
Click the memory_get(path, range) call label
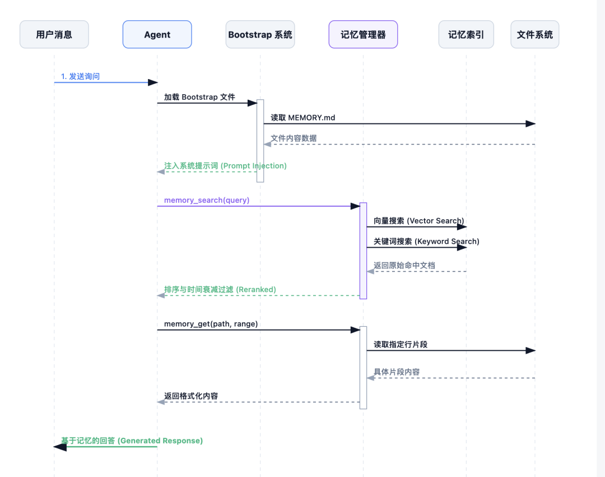pos(210,324)
